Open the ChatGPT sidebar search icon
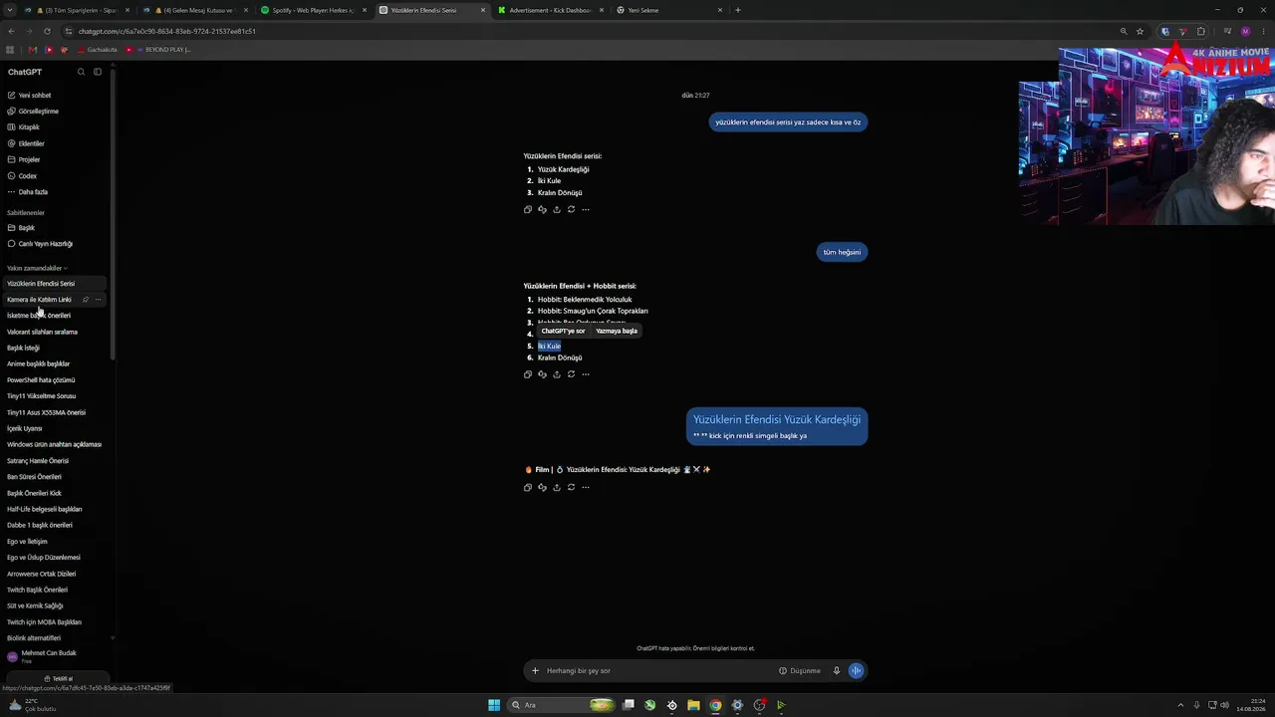This screenshot has height=717, width=1275. tap(82, 72)
